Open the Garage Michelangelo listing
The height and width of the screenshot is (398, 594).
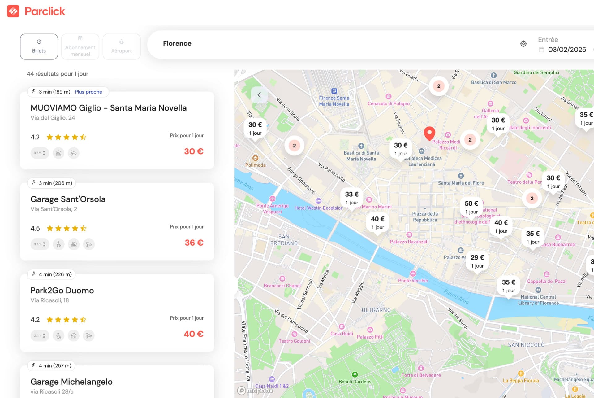click(x=117, y=382)
